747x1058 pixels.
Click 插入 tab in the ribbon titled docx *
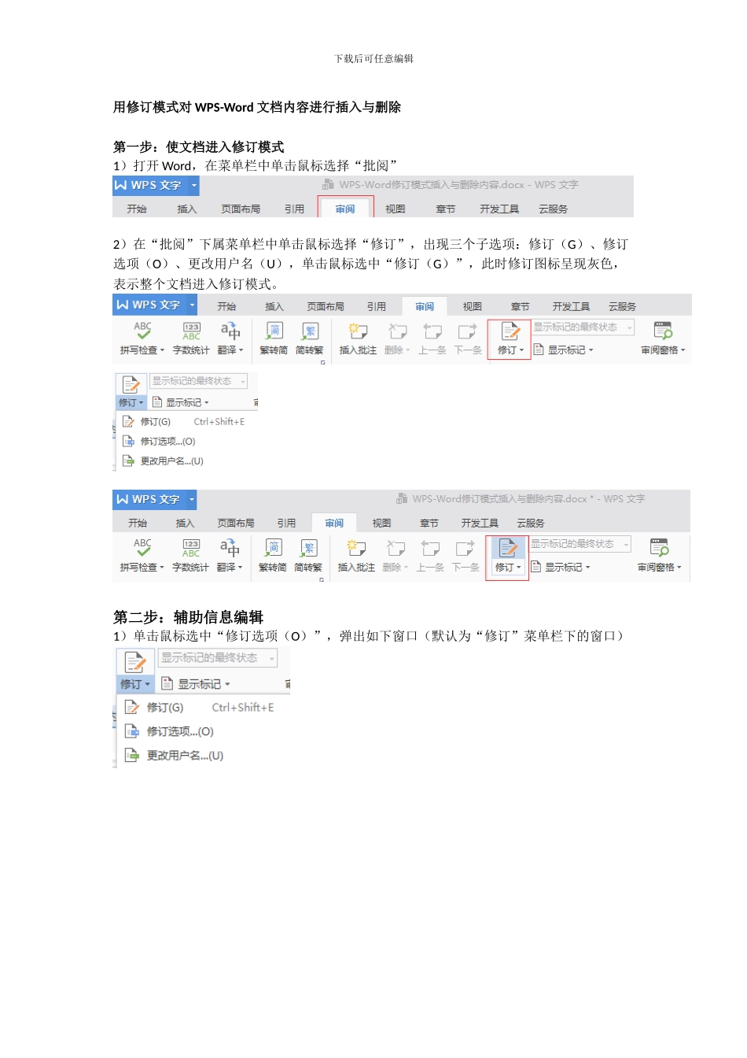(x=185, y=523)
